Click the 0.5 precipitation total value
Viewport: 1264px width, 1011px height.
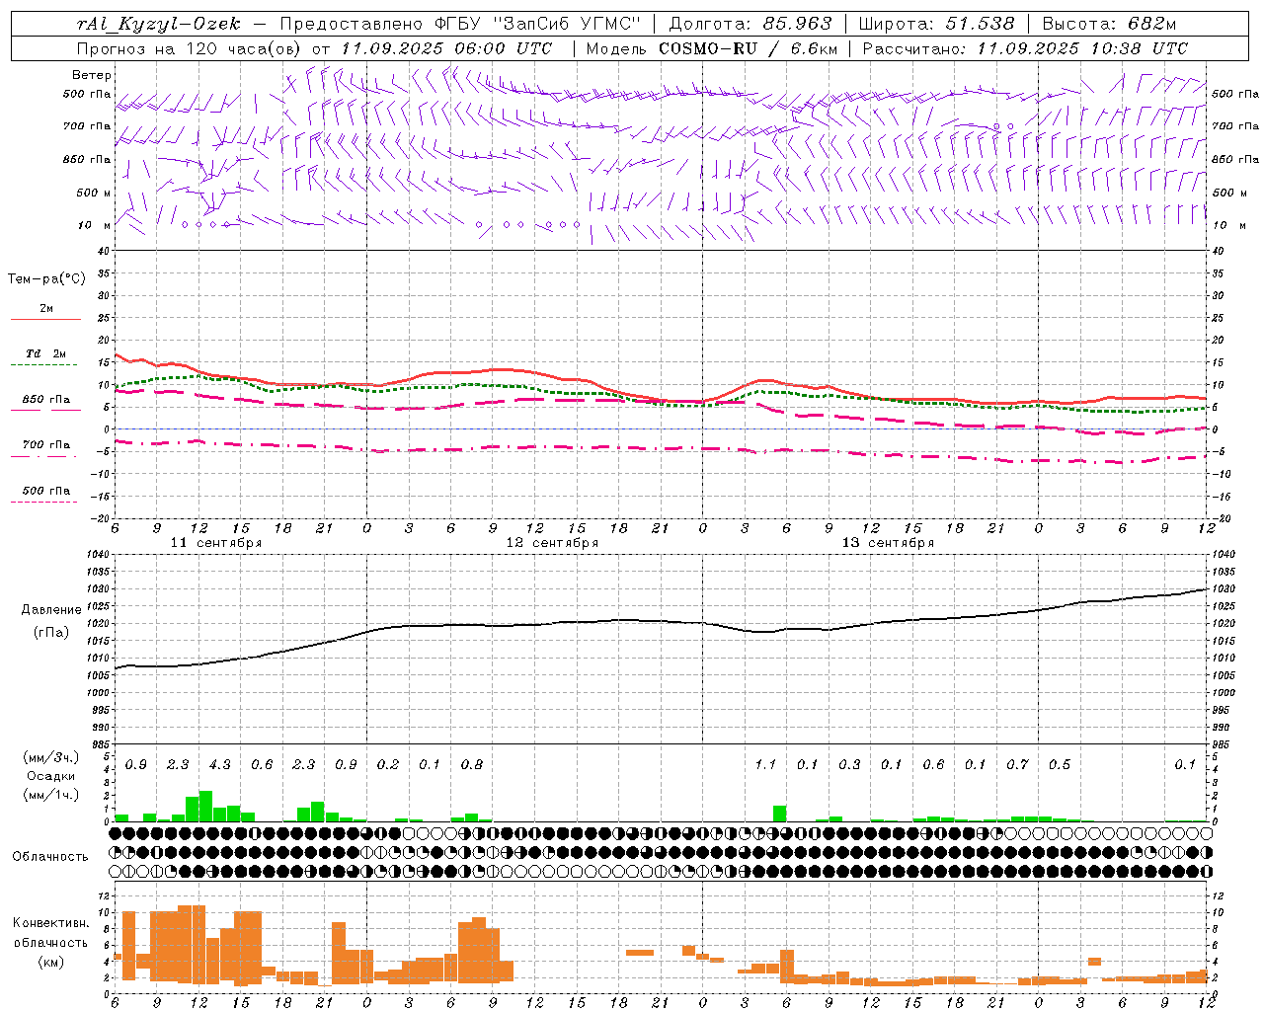coord(1060,765)
